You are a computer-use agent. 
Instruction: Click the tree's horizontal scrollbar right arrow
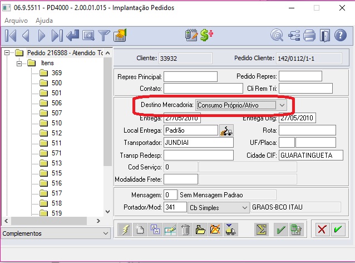98,221
